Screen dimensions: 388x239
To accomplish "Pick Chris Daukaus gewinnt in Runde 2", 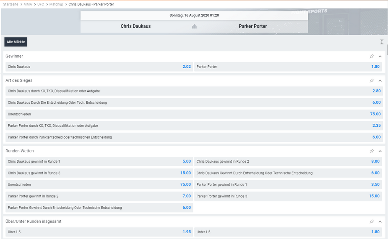I will coord(289,162).
